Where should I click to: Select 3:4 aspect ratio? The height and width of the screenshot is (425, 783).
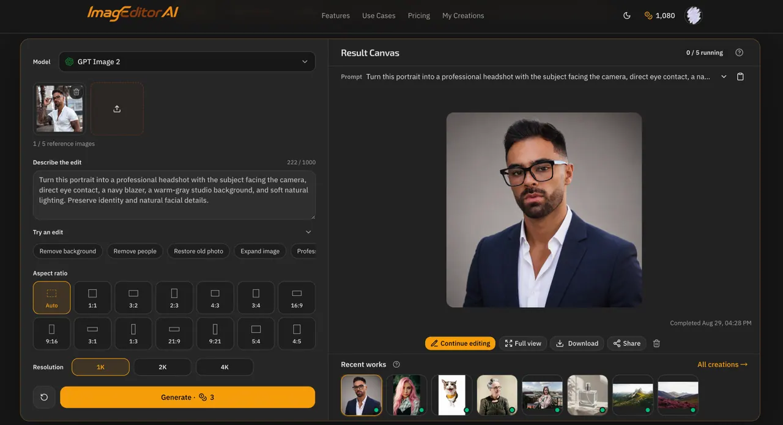256,297
